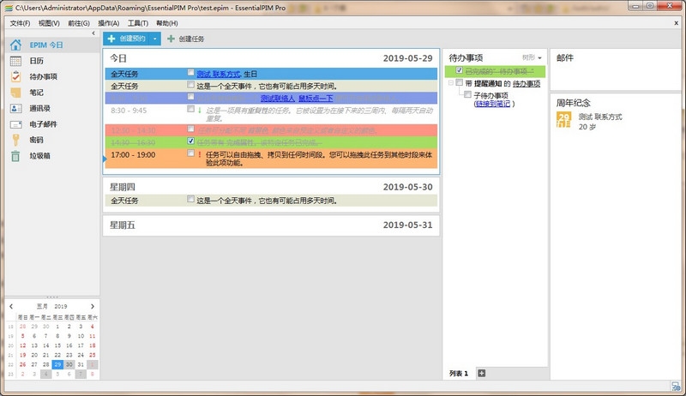Go to previous month in mini calendar

pos(11,306)
